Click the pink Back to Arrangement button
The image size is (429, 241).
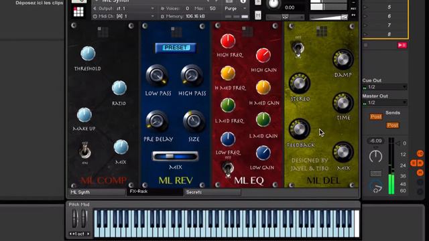coord(402,45)
